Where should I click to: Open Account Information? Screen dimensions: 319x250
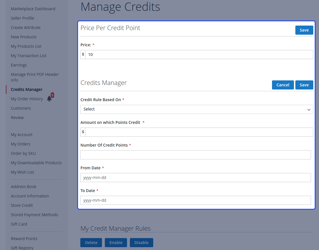click(30, 196)
